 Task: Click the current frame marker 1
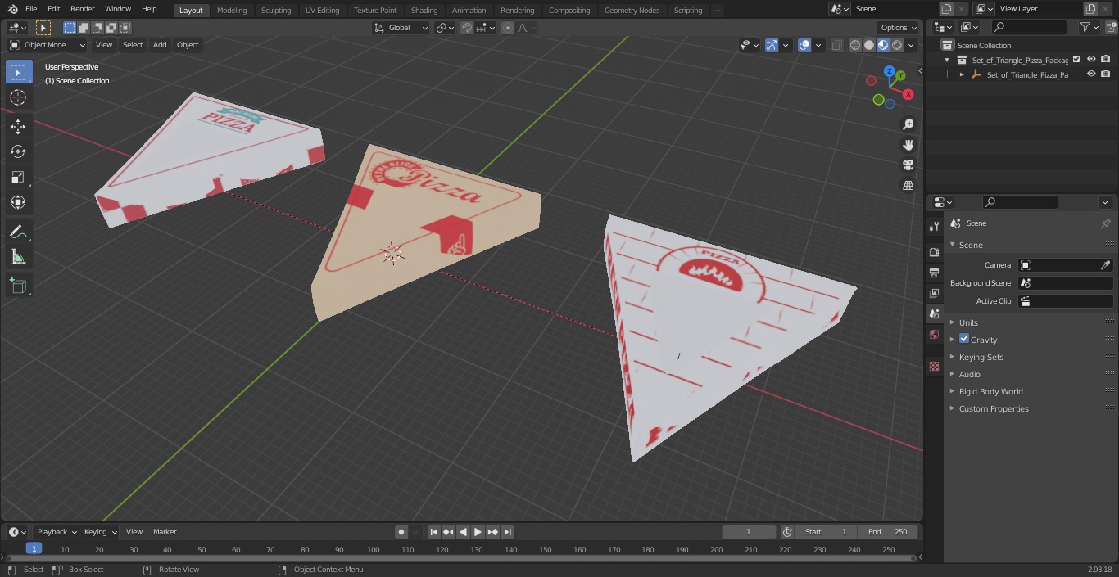click(34, 549)
